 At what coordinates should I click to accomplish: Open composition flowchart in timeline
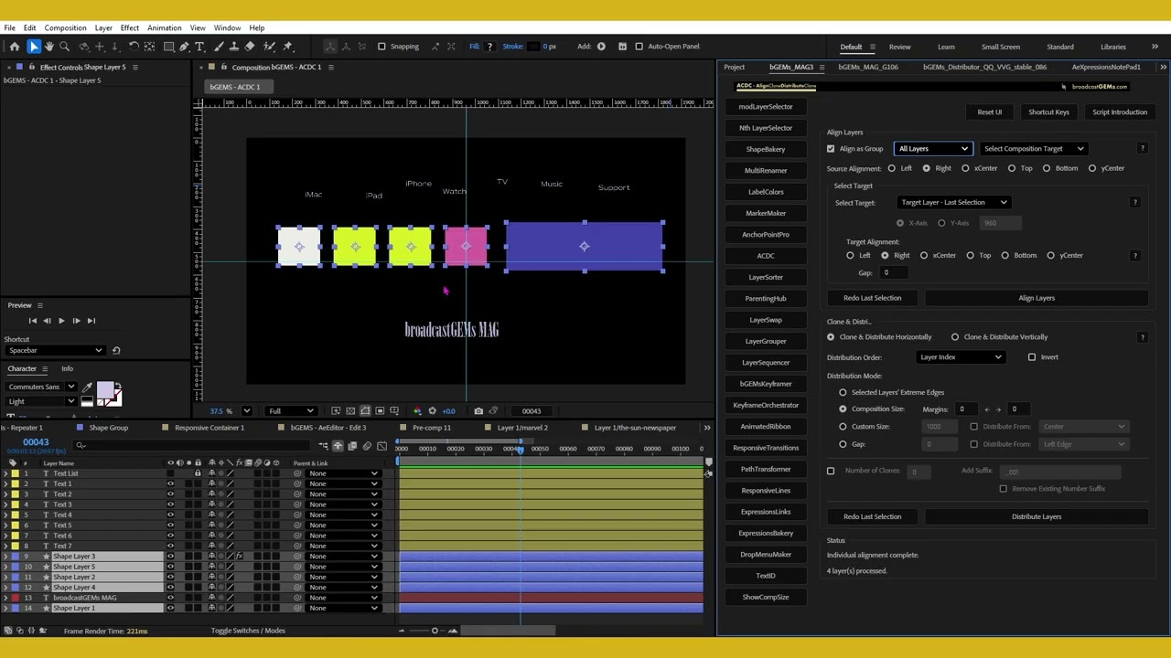323,446
